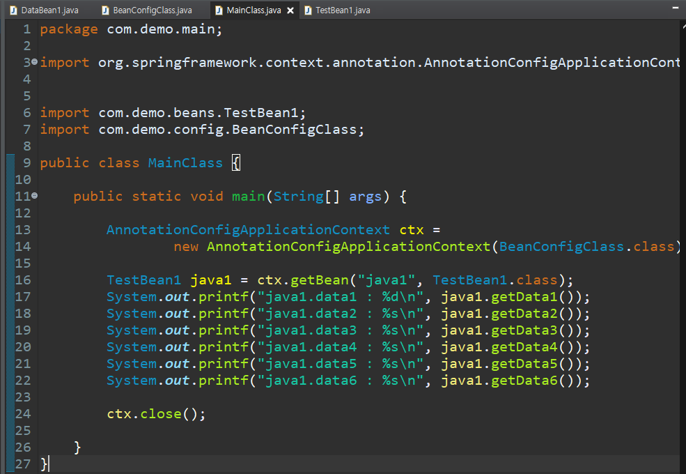Click 'getData5()' on line 21
Viewport: 686px width, 474px height.
coord(533,364)
